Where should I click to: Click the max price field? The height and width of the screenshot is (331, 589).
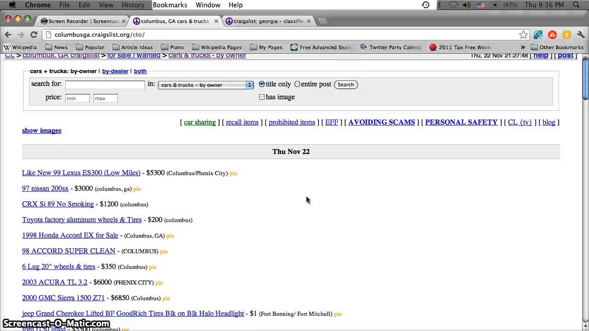[x=105, y=98]
